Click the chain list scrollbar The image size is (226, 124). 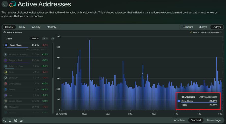coord(53,60)
